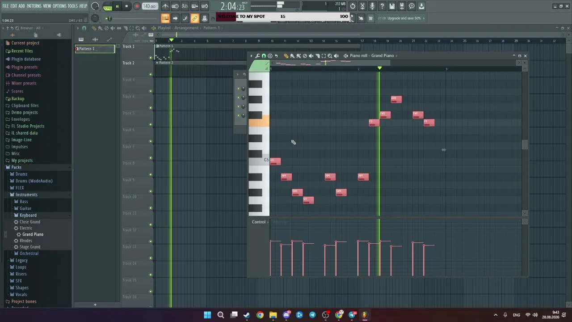Select the playlist pencil draw tool
This screenshot has height=322, width=572.
click(94, 28)
